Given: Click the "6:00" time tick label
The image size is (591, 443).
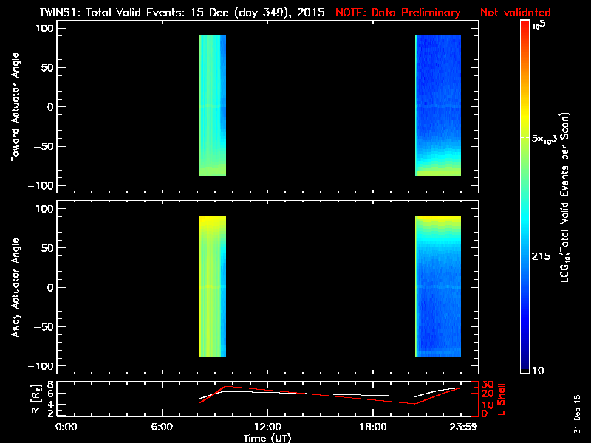Looking at the screenshot, I should click(162, 427).
